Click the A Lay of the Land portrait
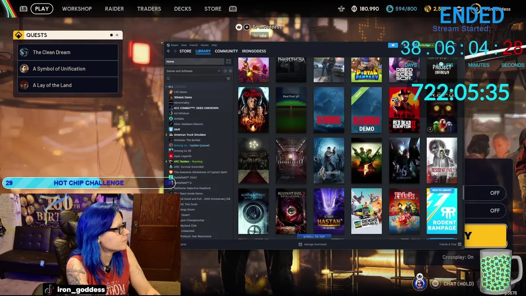This screenshot has height=296, width=526. click(x=24, y=85)
